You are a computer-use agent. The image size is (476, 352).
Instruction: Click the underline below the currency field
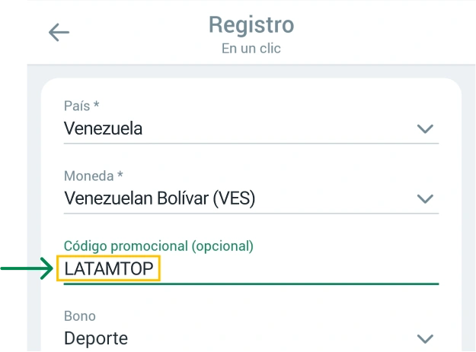[x=251, y=213]
